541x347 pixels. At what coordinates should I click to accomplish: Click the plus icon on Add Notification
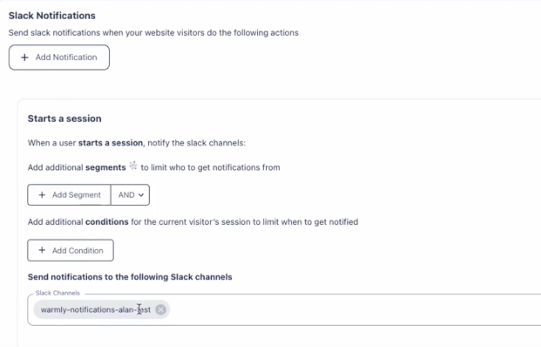[x=24, y=57]
